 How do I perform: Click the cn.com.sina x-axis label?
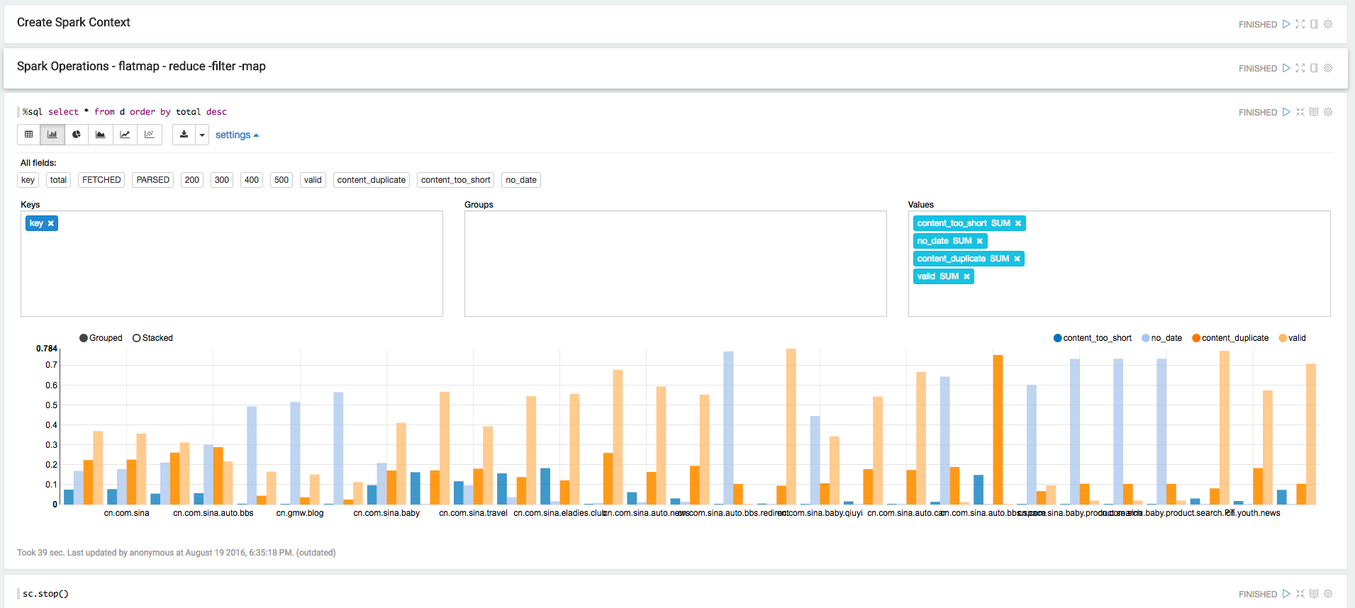point(127,513)
